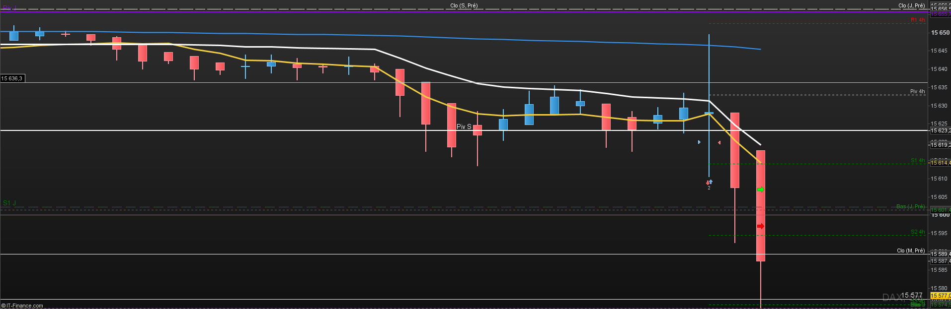This screenshot has height=309, width=951.
Task: Click the 15 635 axis value
Action: click(x=939, y=87)
